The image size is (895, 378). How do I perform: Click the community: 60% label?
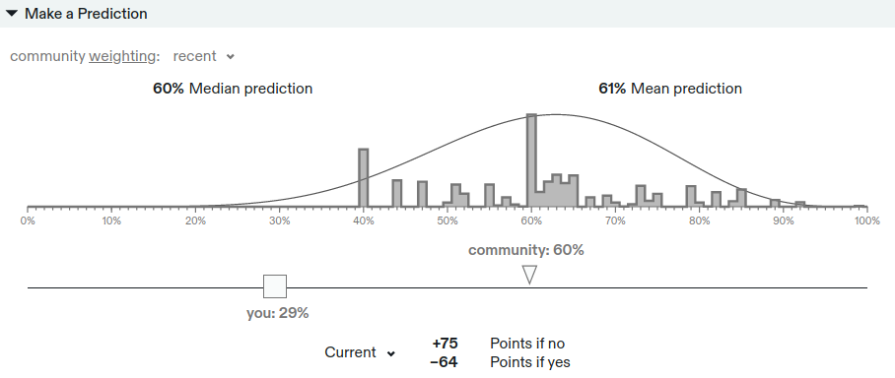pos(525,250)
